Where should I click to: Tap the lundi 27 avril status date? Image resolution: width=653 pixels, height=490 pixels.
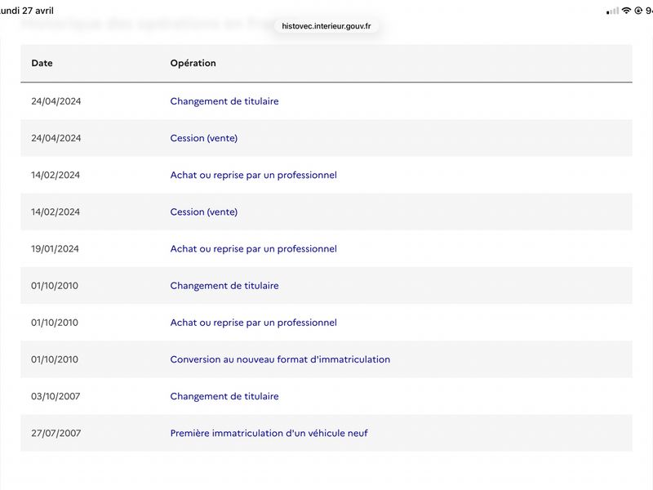point(27,11)
